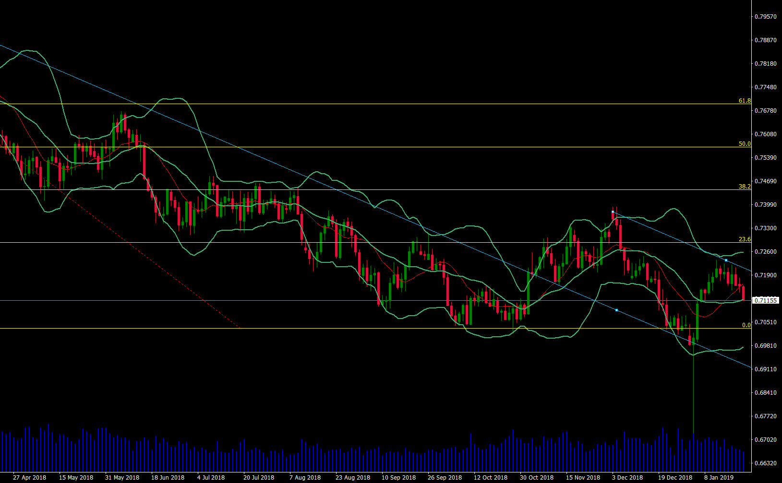Click the 0.73300 price scale label
782x483 pixels.
tap(766, 228)
